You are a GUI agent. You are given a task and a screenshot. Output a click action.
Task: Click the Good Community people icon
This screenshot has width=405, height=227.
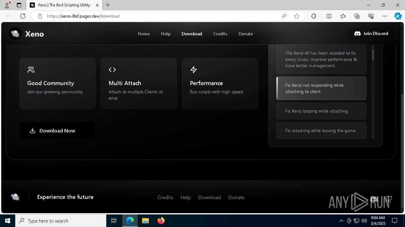point(31,70)
